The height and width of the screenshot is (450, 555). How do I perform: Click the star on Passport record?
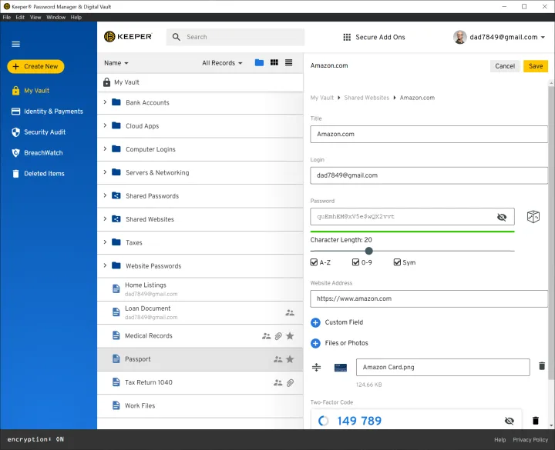point(290,359)
